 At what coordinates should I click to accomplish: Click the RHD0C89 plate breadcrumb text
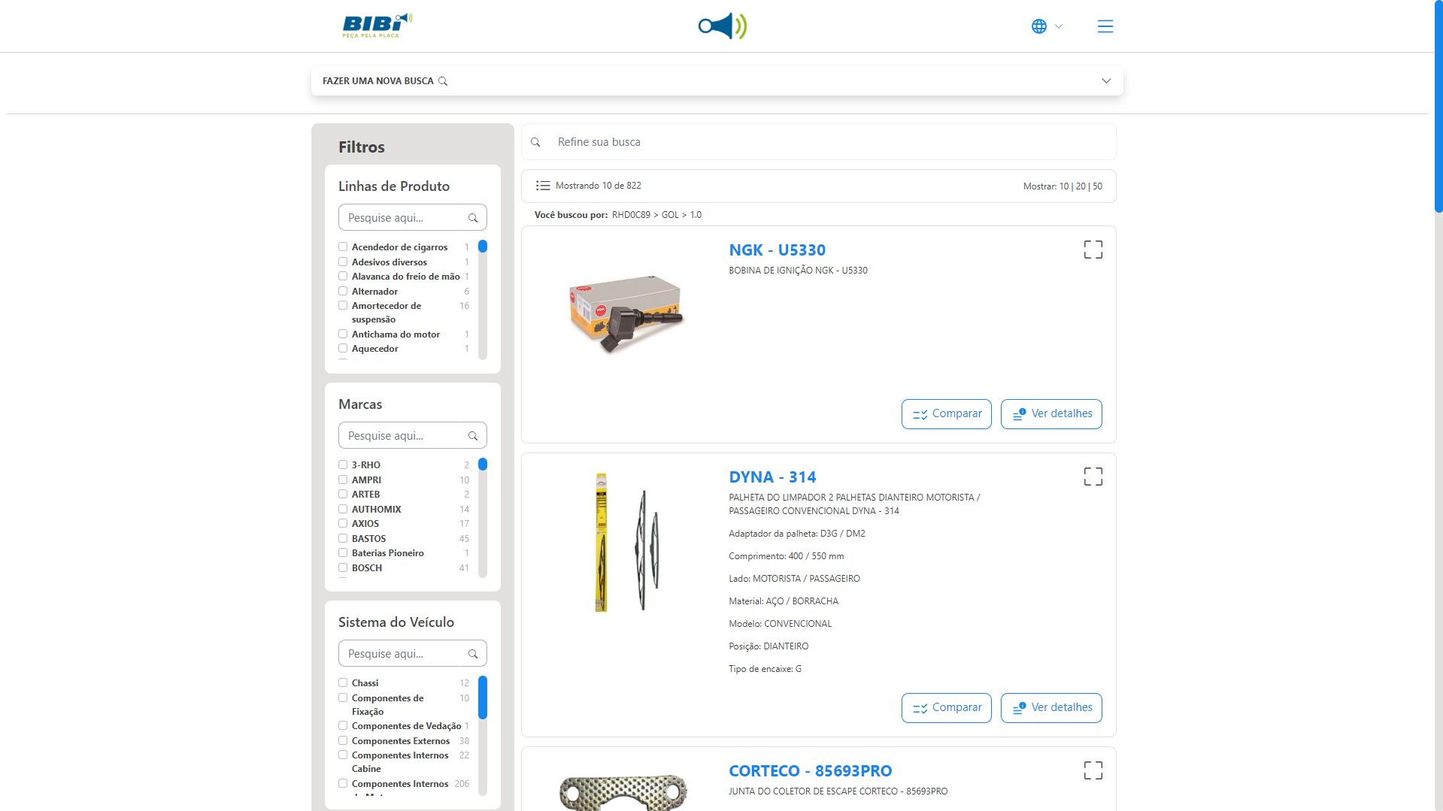[631, 215]
